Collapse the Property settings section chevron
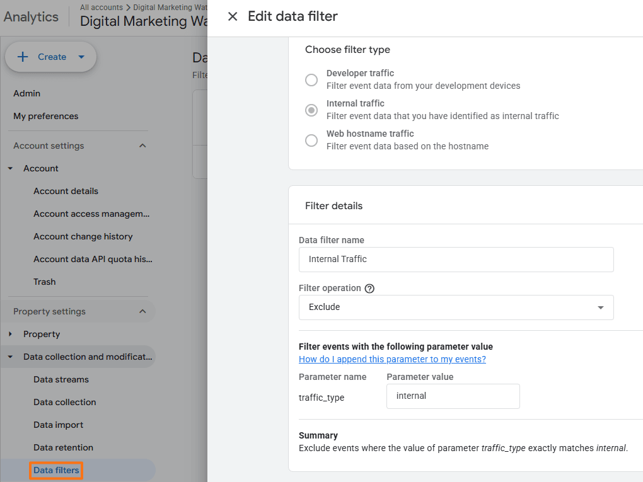This screenshot has width=643, height=482. (142, 311)
